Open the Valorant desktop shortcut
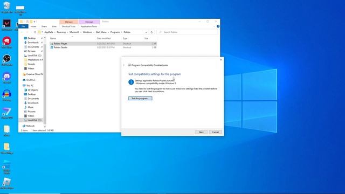 click(7, 25)
